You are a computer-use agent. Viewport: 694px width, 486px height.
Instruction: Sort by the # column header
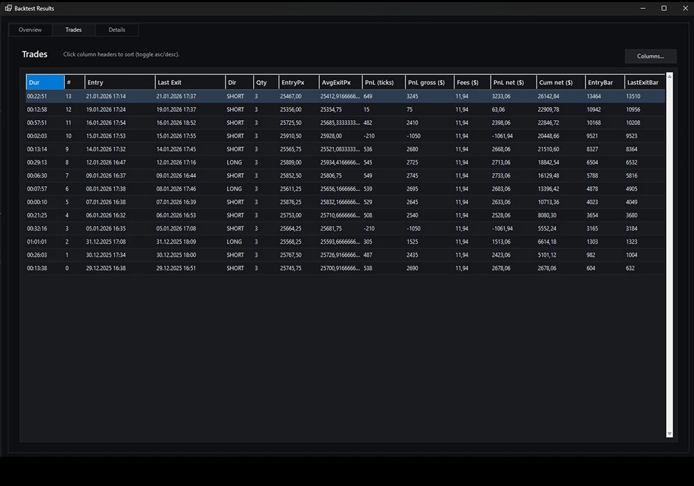(74, 83)
